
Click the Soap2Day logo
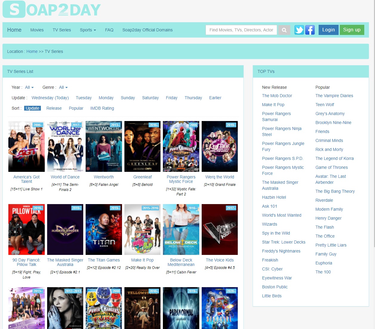tap(52, 10)
